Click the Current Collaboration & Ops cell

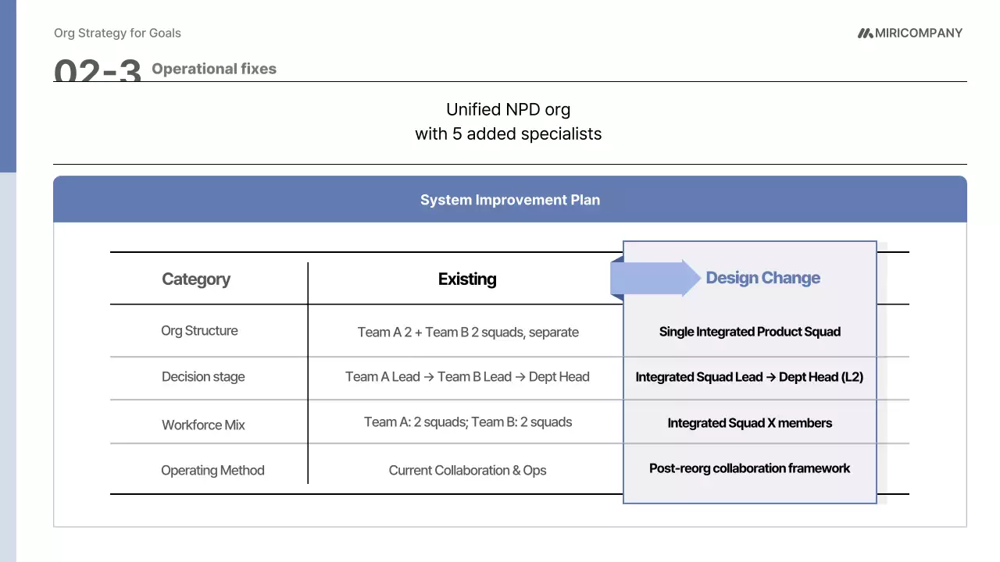pos(467,471)
